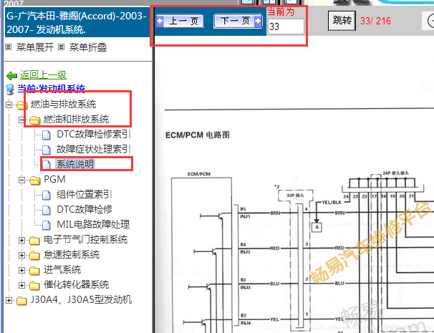434x333 pixels.
Task: Expand all menus via 菜单展开
Action: click(x=35, y=47)
